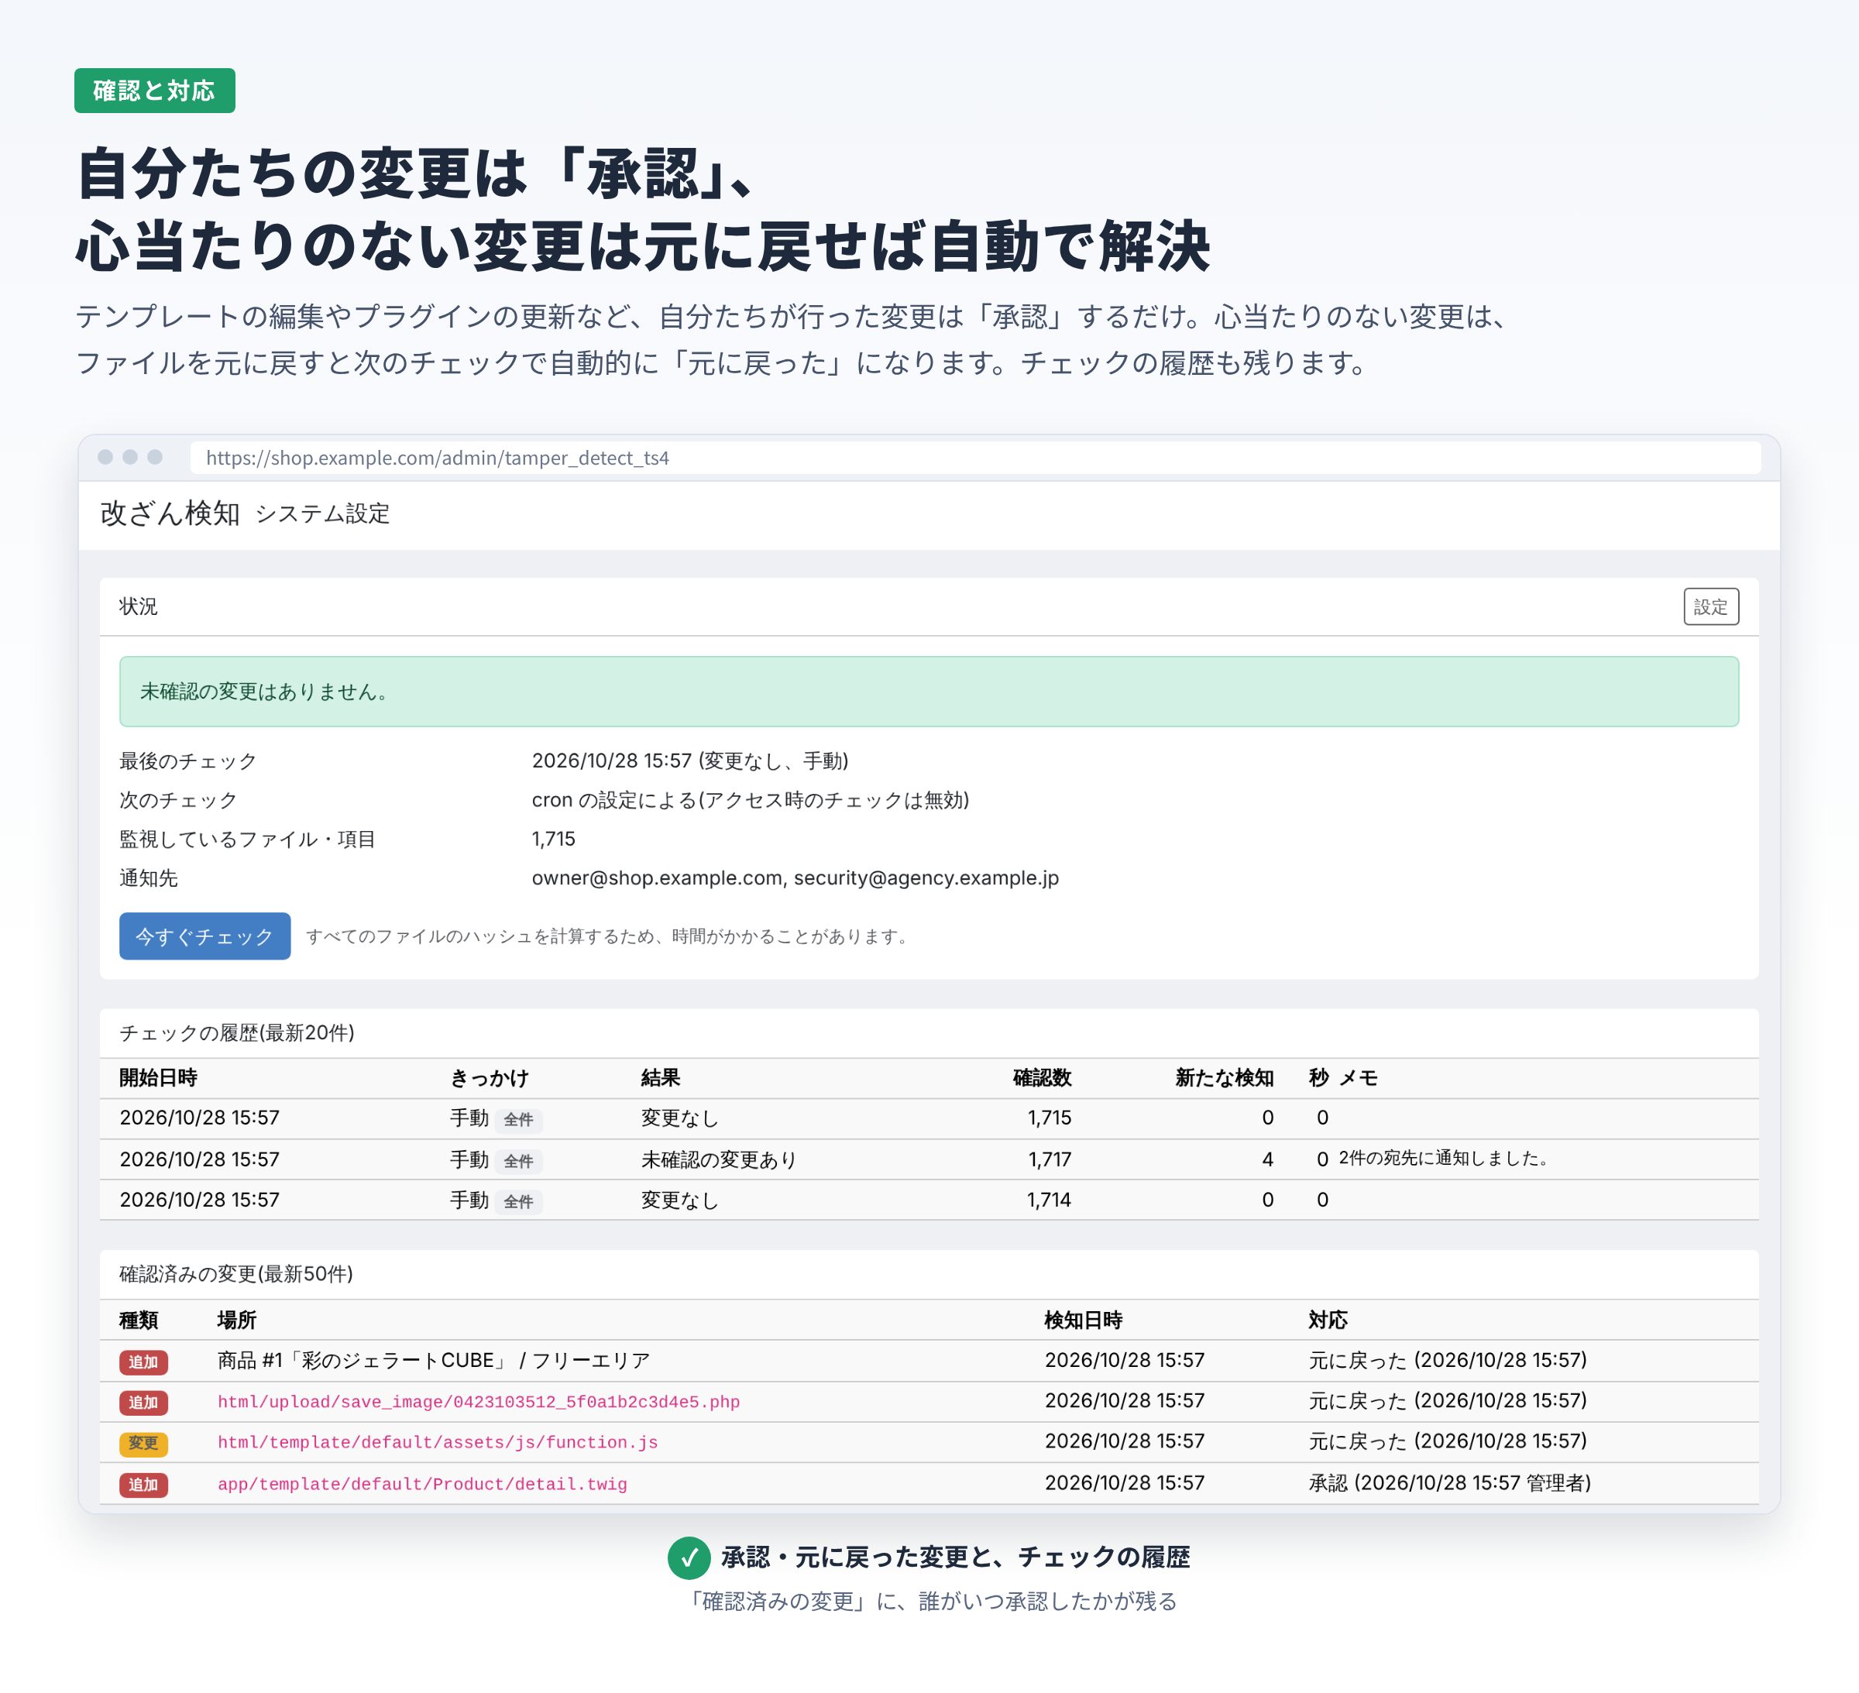Click the 全件 badge in the 1,714 history row

(518, 1201)
